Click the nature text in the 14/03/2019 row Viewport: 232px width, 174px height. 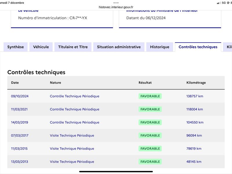coord(75,122)
